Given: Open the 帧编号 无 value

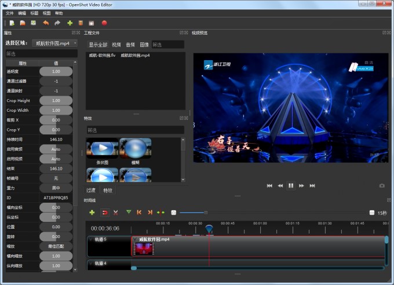Looking at the screenshot, I should pos(56,178).
